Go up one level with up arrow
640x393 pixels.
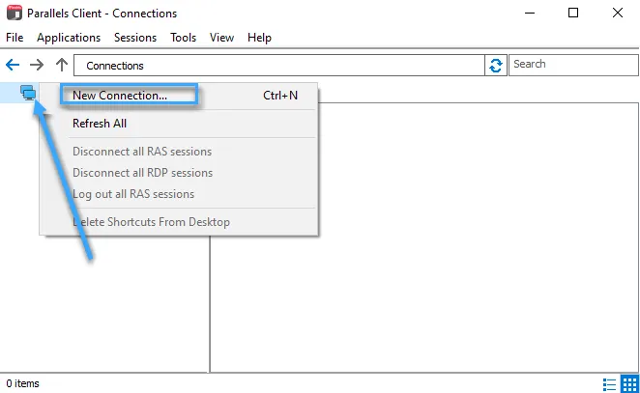tap(62, 65)
